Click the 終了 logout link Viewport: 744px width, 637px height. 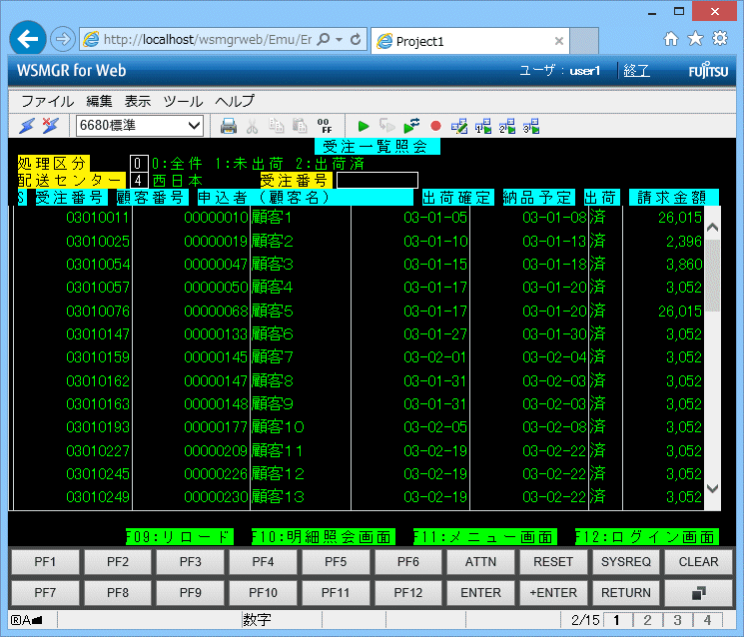pos(636,71)
